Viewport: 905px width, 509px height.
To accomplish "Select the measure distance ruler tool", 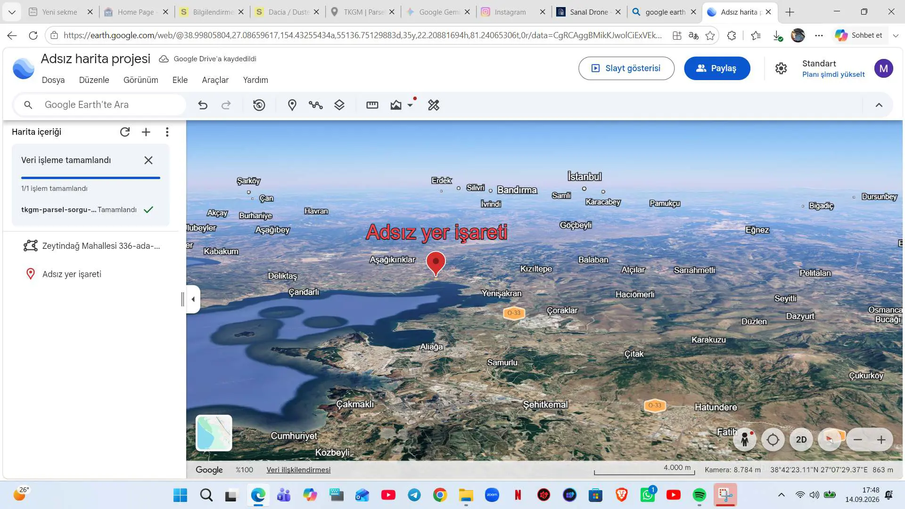I will click(372, 105).
